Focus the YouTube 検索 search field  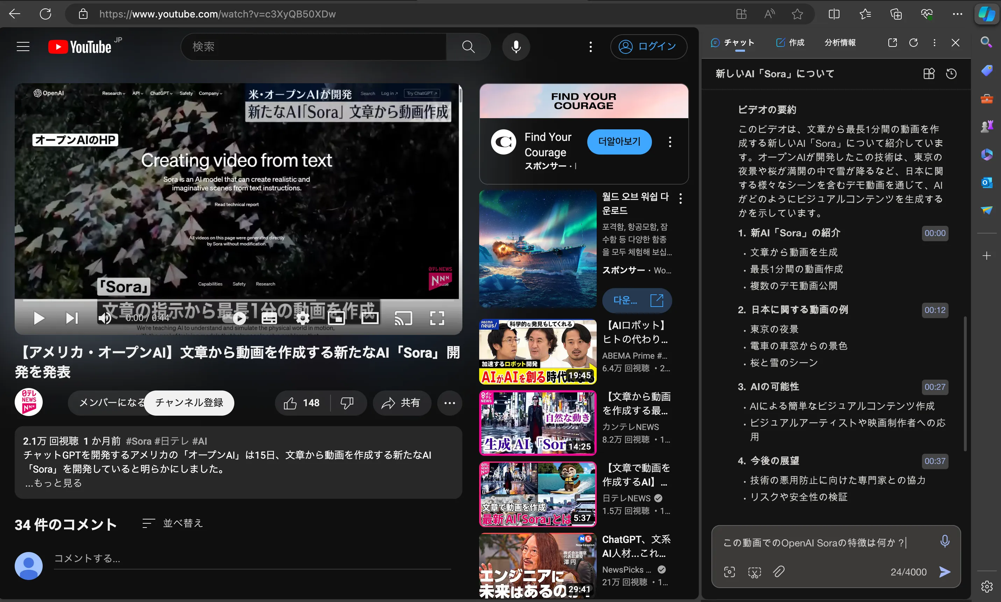pyautogui.click(x=313, y=46)
